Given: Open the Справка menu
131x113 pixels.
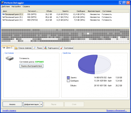Looking at the screenshot, I should point(26,7).
